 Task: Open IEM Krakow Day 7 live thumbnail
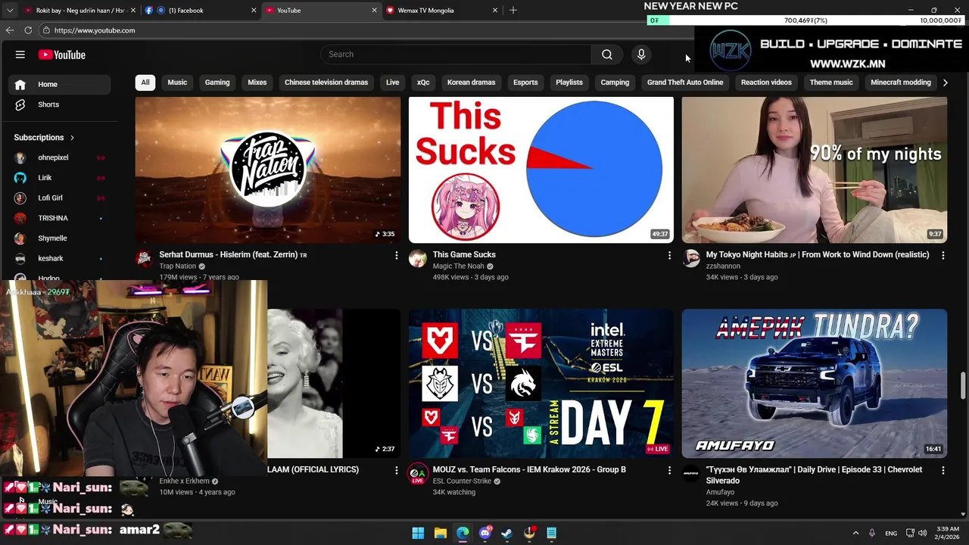pos(541,383)
